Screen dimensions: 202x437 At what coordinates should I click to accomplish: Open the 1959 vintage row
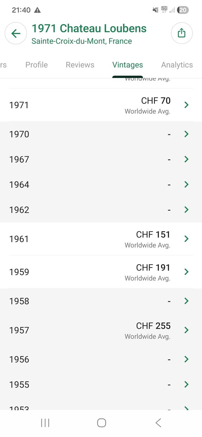pos(101,272)
